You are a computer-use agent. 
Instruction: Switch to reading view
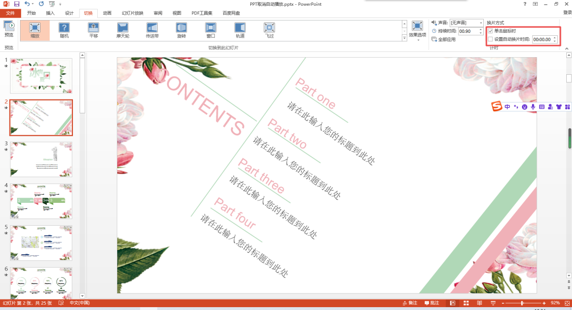[x=479, y=303]
